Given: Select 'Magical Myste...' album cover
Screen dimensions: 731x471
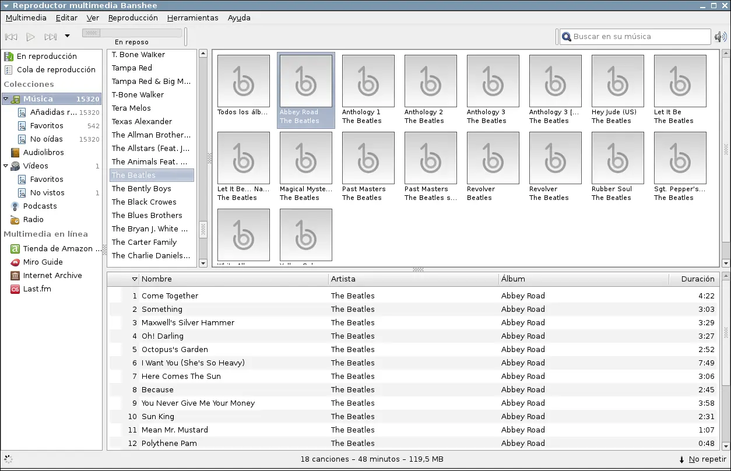Looking at the screenshot, I should point(306,158).
